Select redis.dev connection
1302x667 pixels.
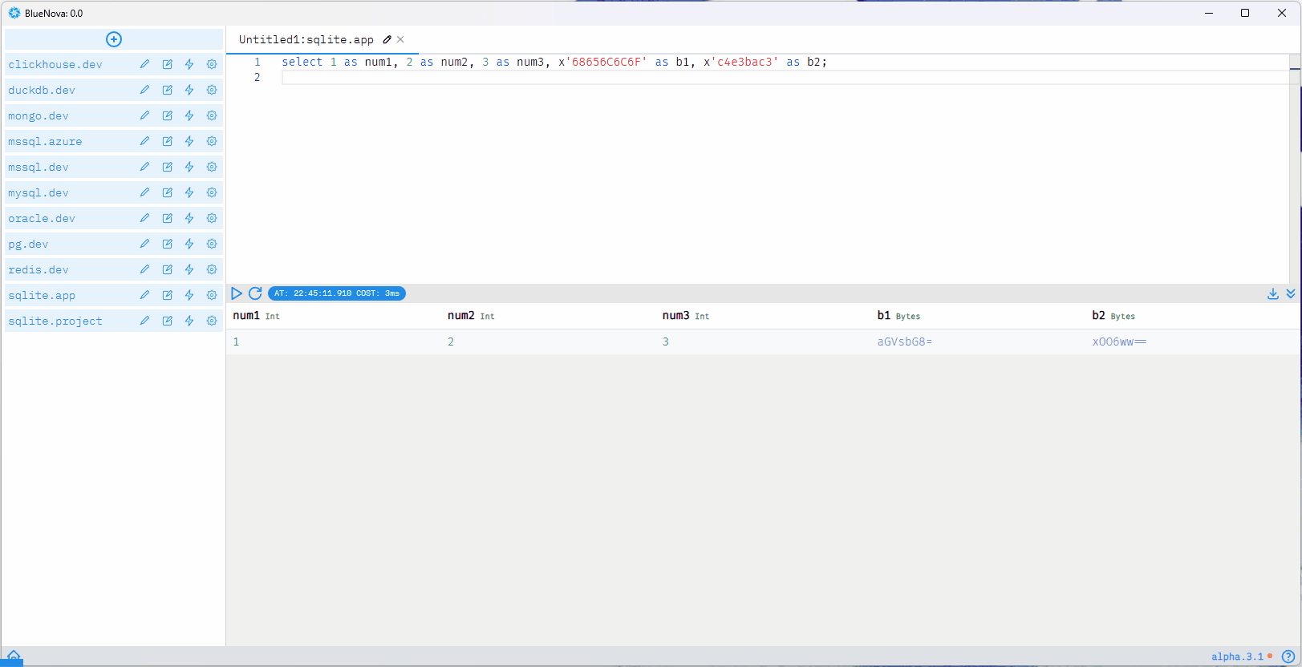coord(39,269)
